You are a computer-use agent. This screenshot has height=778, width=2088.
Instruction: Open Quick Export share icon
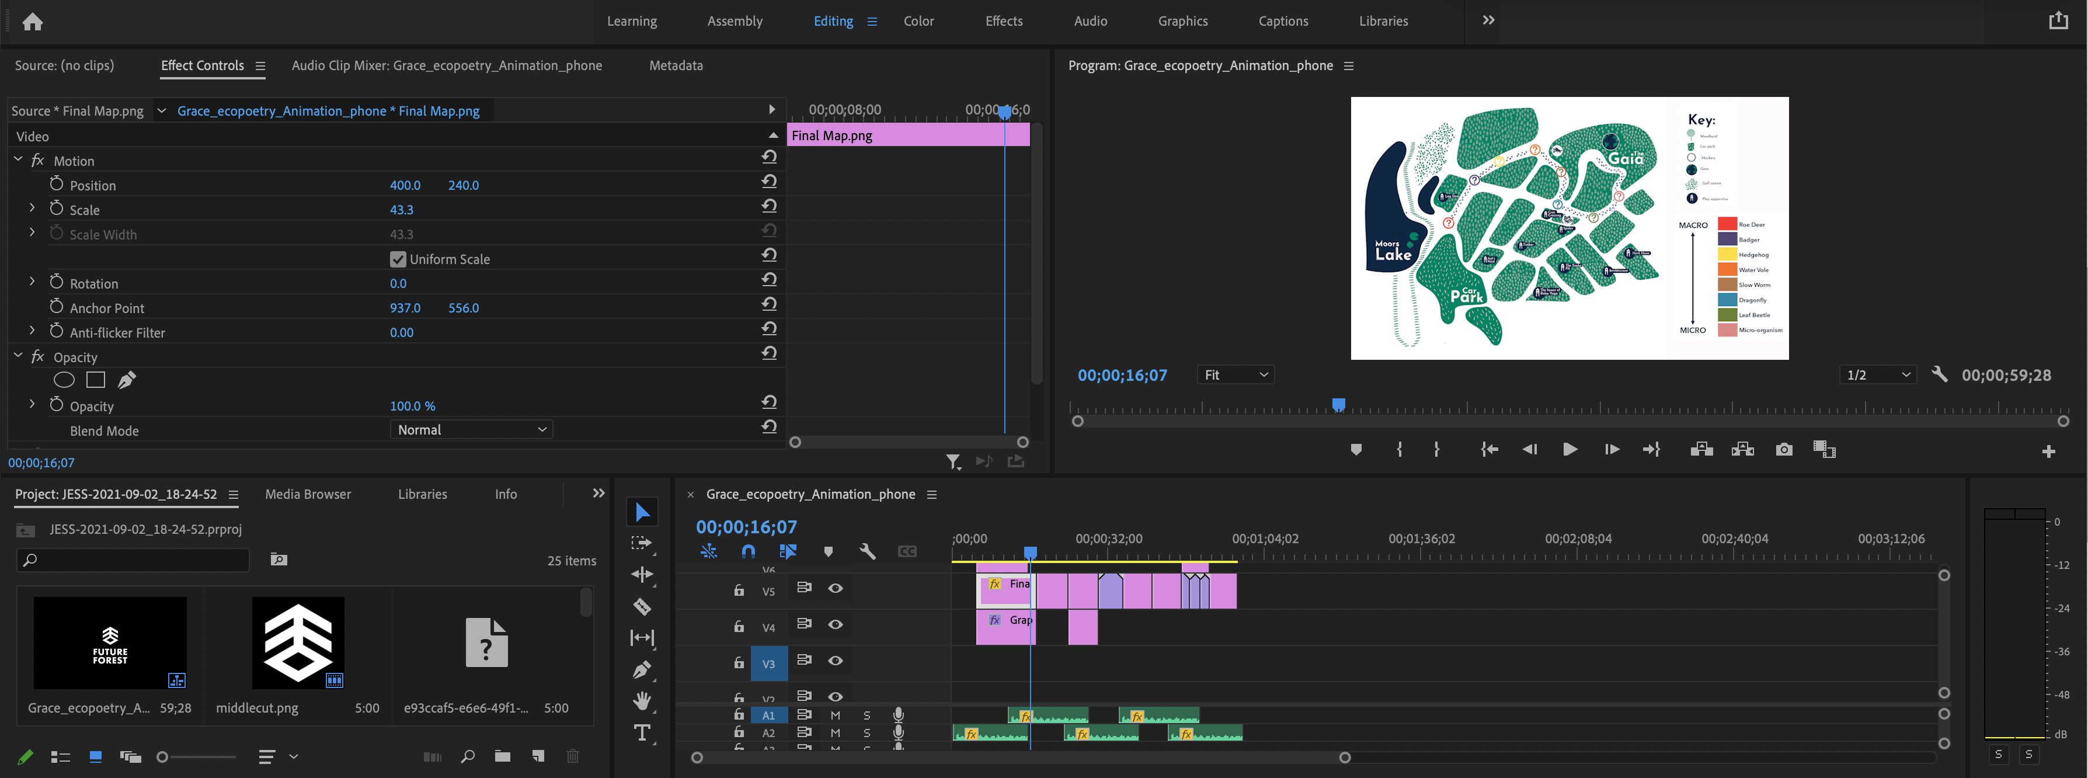click(2059, 21)
